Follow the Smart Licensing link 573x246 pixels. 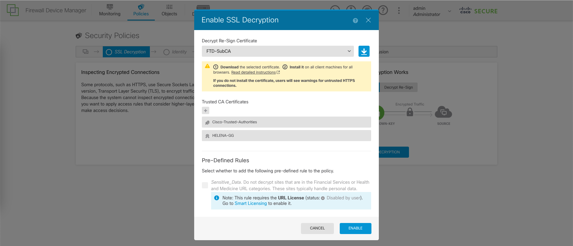coord(250,203)
